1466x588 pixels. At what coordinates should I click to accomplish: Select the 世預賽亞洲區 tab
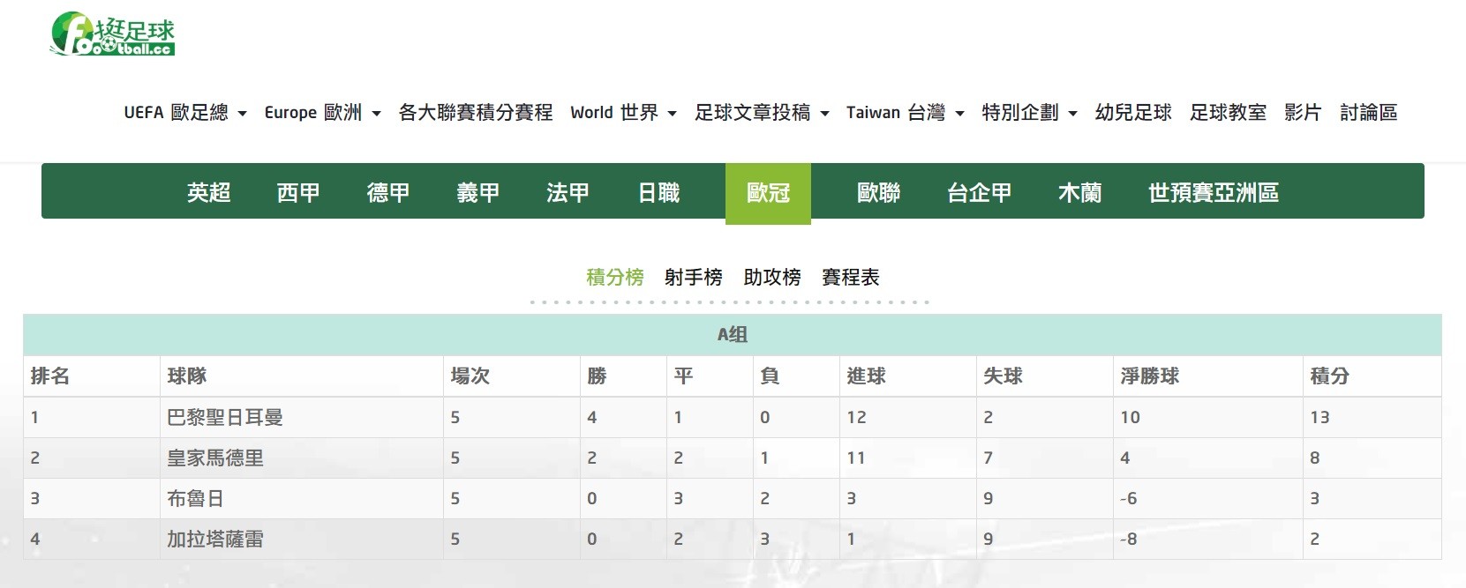click(x=1214, y=192)
